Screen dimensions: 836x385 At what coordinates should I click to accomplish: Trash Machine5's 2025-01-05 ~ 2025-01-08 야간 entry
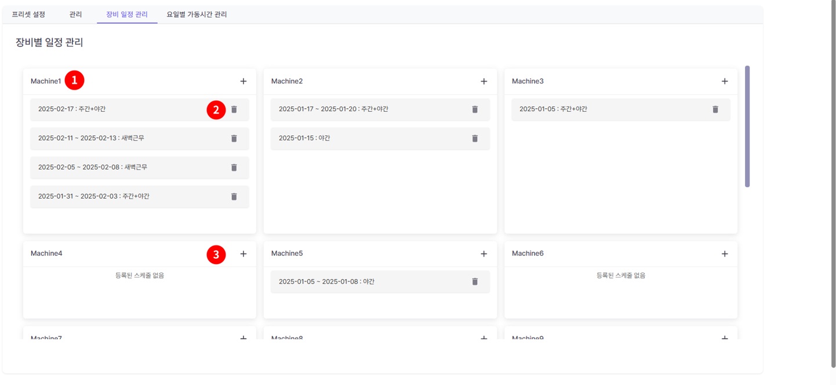point(475,282)
